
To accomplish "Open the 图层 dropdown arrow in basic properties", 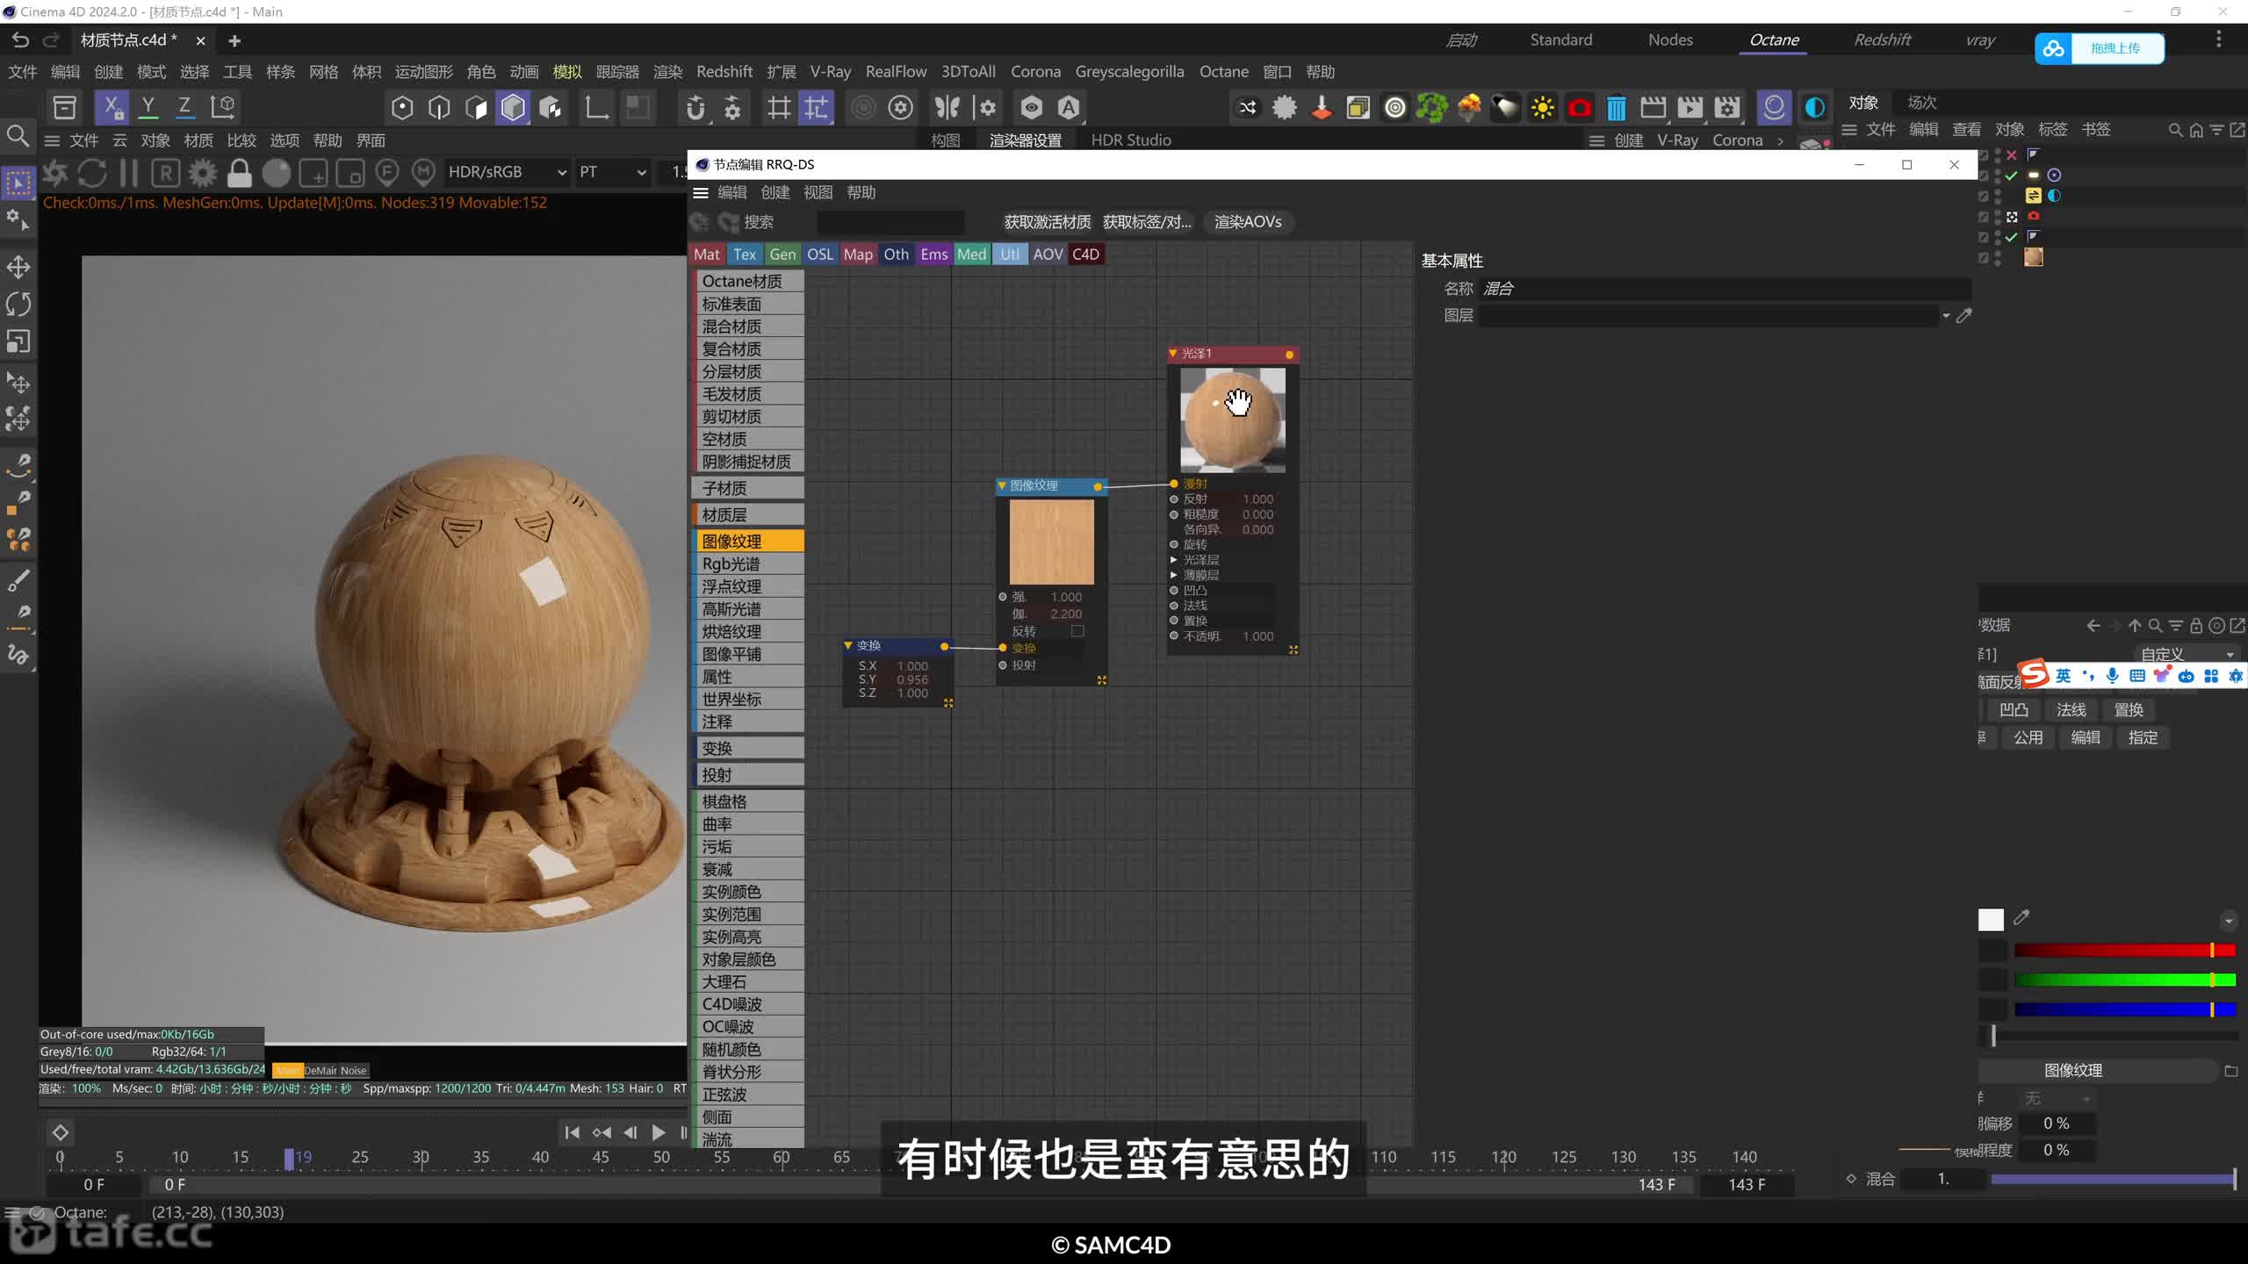I will pos(1946,316).
